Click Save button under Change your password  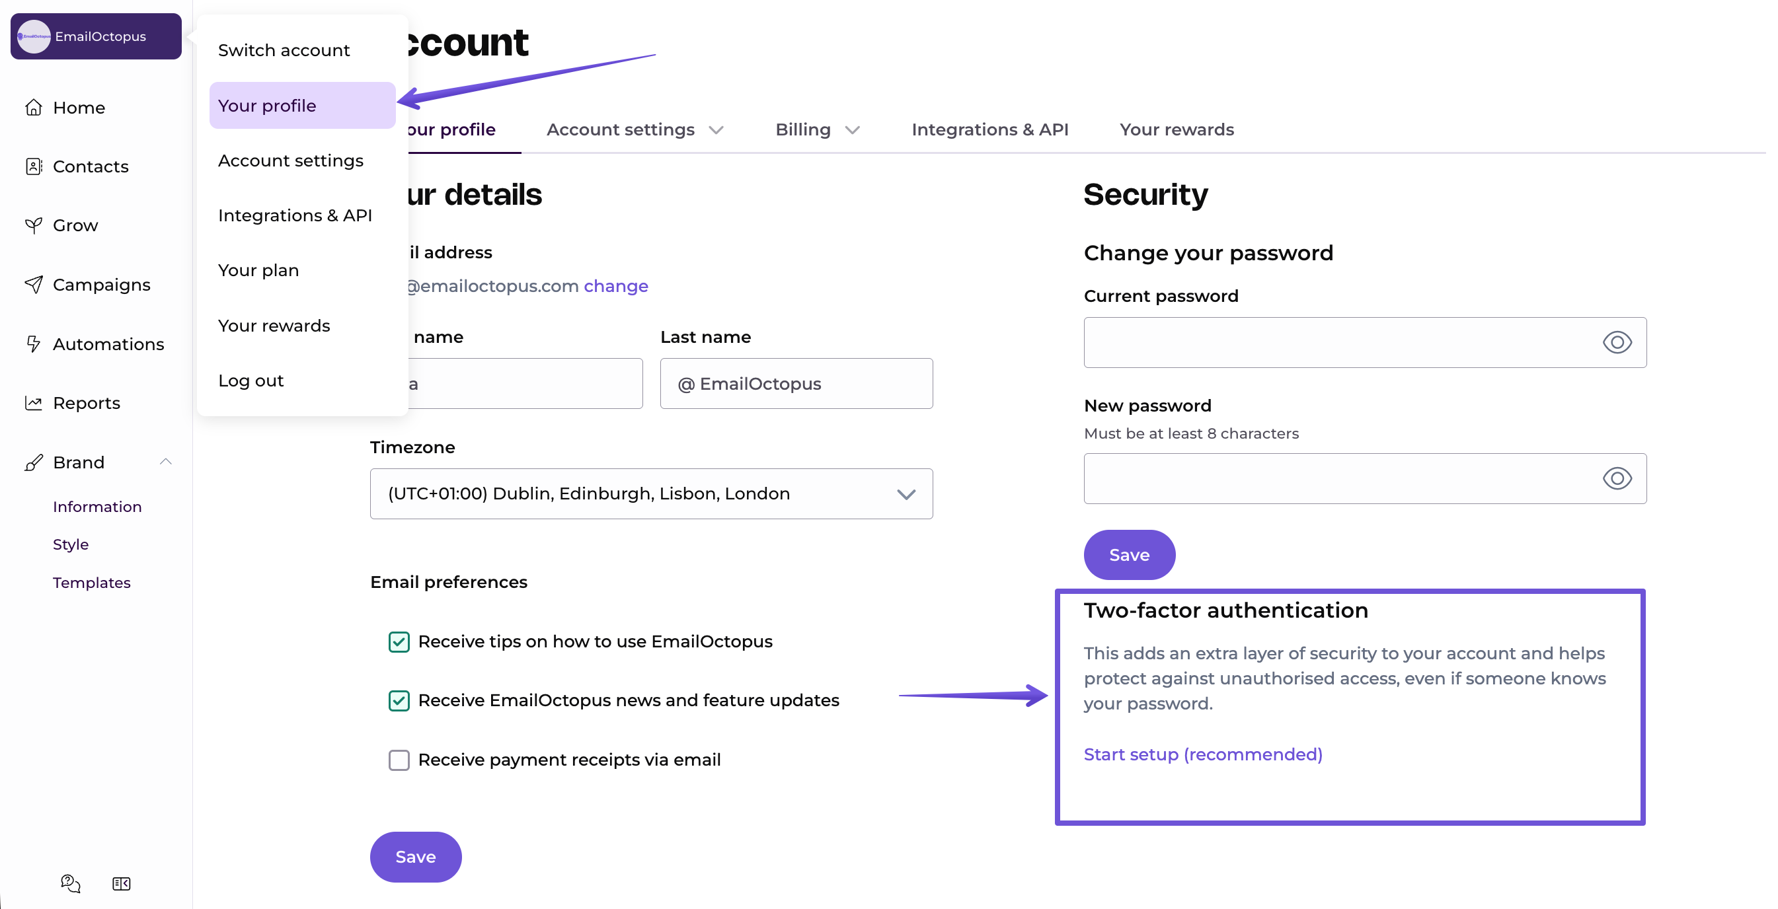tap(1128, 554)
